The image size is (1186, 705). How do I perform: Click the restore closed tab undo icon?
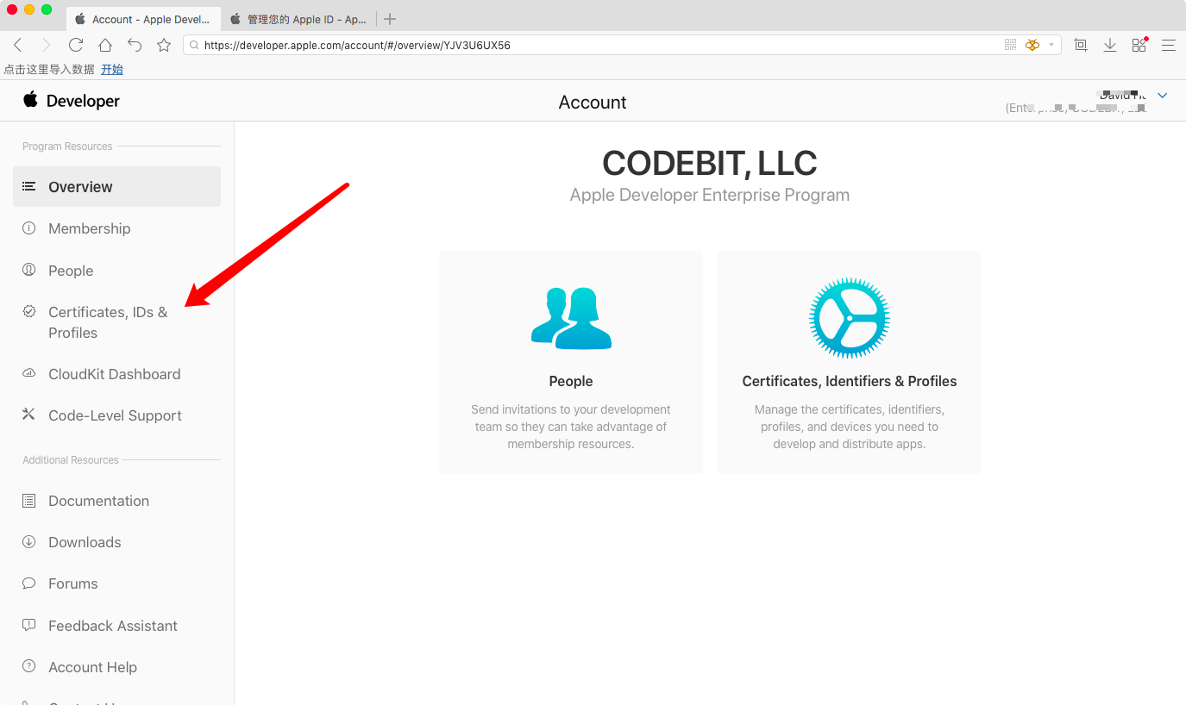(x=135, y=45)
